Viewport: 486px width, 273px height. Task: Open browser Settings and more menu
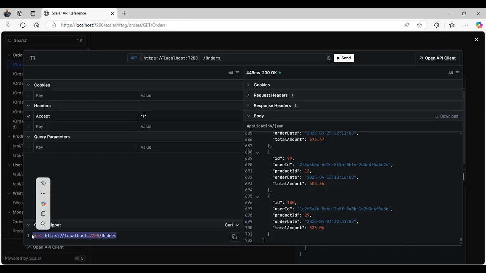coord(466,25)
